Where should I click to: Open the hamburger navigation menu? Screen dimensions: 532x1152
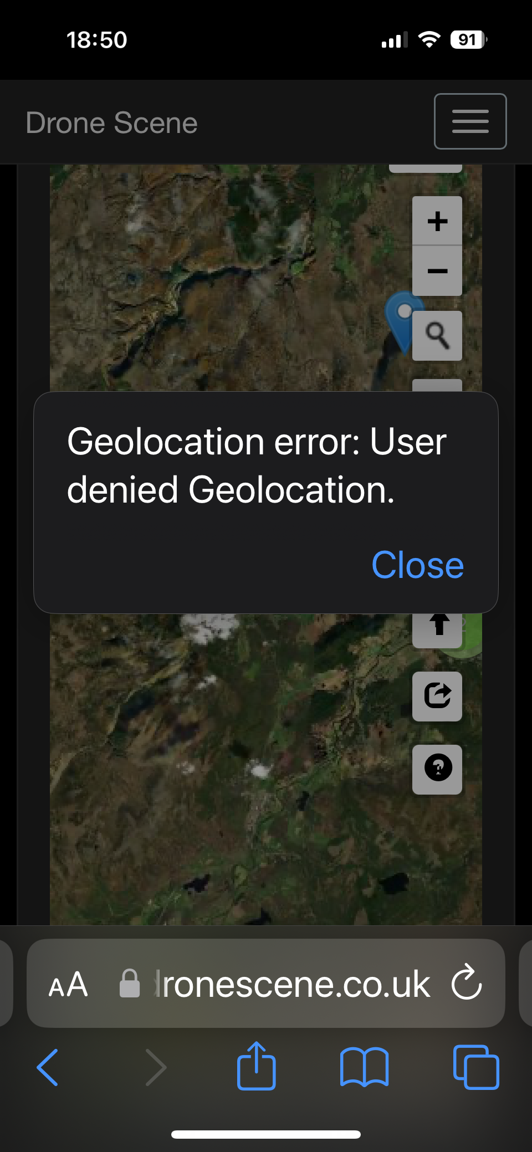[x=470, y=121]
